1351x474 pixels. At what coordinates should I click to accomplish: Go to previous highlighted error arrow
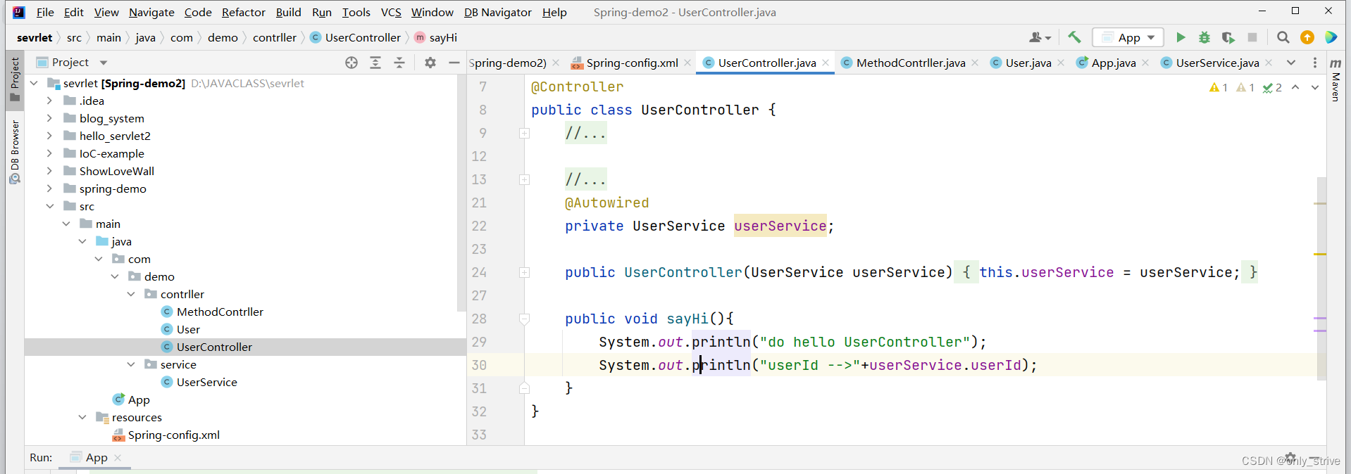click(1295, 87)
